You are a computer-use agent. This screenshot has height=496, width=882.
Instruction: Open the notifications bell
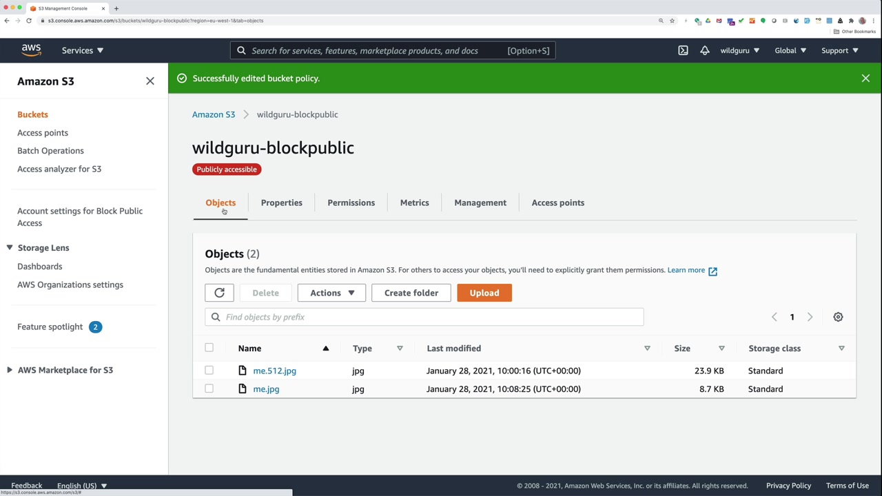click(704, 50)
